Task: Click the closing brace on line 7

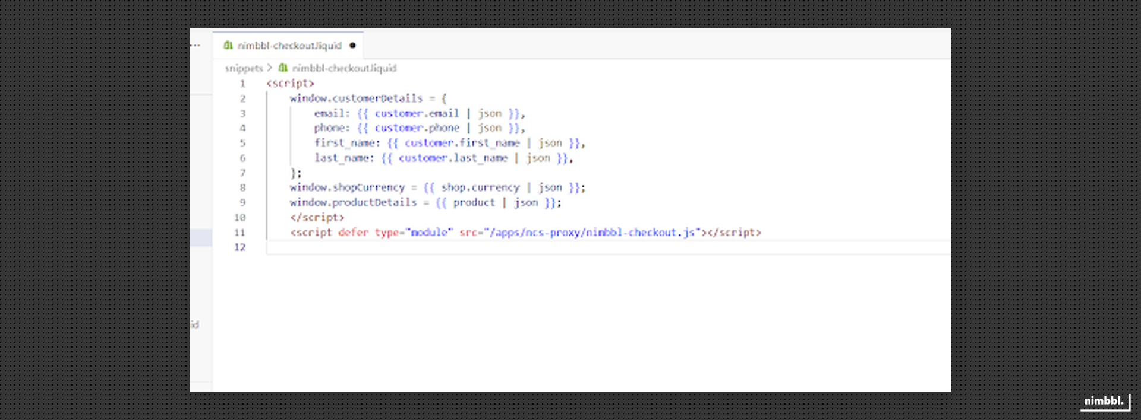Action: click(x=293, y=173)
